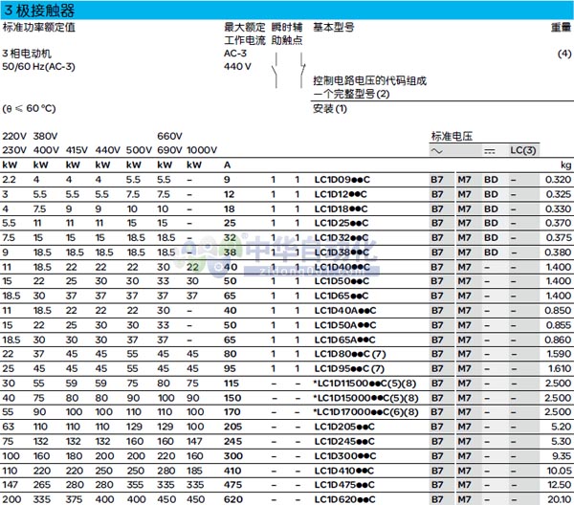Screen dimensions: 574x505
Task: Click the '440 V' label under AC-3
Action: (x=237, y=67)
